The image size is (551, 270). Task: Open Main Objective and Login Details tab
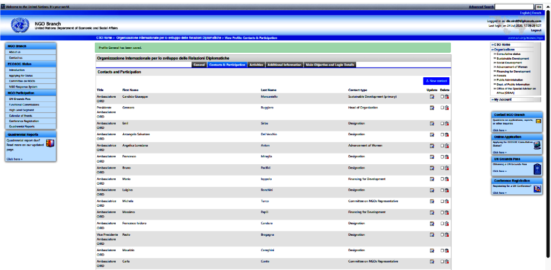(330, 65)
